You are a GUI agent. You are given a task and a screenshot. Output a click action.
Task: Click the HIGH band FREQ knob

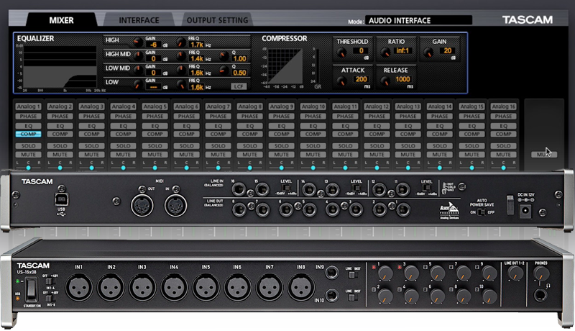tap(181, 42)
